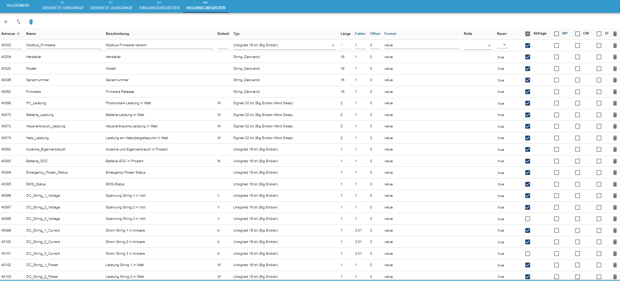Image resolution: width=620 pixels, height=281 pixels.
Task: Open the Rolle dropdown in the 40002 row
Action: [478, 45]
